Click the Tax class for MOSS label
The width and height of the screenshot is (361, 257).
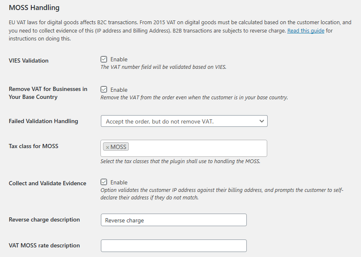click(33, 146)
